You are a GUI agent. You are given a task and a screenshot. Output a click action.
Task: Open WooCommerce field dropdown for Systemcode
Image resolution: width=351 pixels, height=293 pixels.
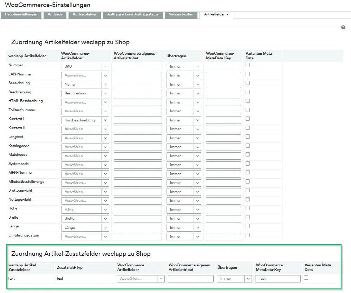85,165
